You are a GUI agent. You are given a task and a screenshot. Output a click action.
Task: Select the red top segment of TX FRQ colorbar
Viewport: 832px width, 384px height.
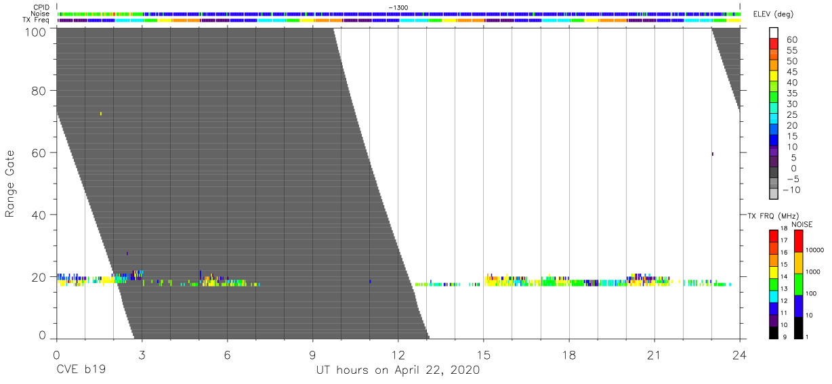point(774,236)
